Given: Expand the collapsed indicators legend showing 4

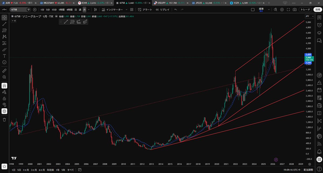Looking at the screenshot, I should (13, 21).
